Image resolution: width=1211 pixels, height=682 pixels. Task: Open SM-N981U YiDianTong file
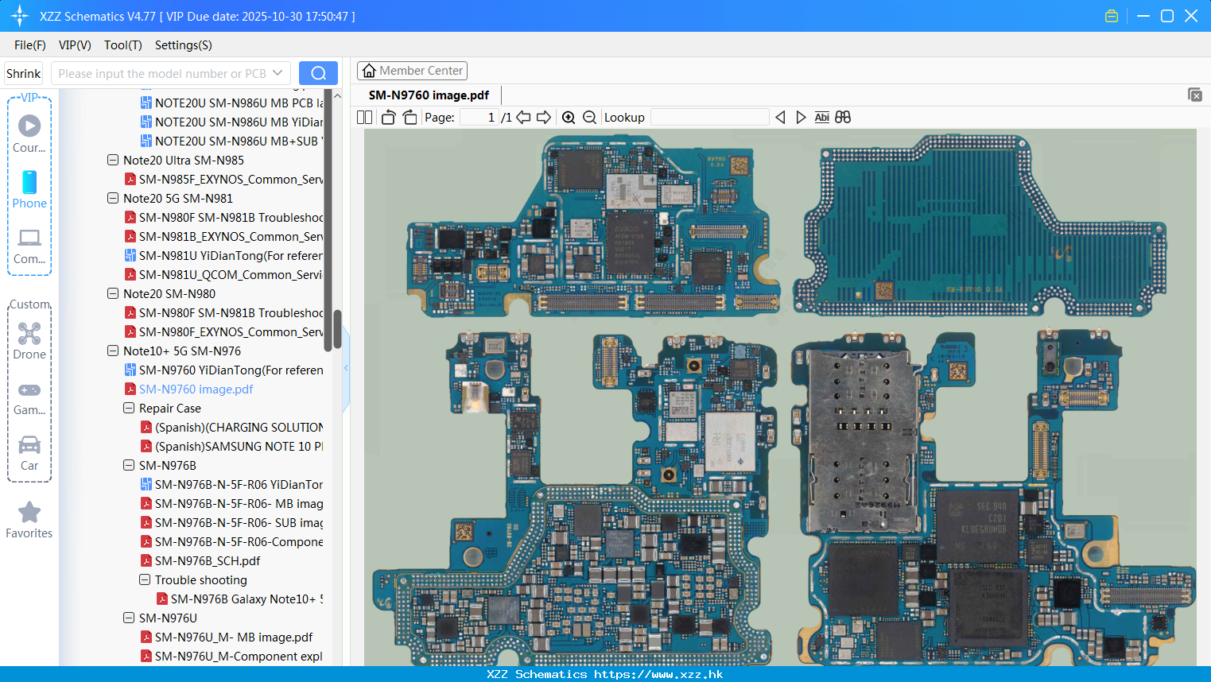tap(223, 255)
